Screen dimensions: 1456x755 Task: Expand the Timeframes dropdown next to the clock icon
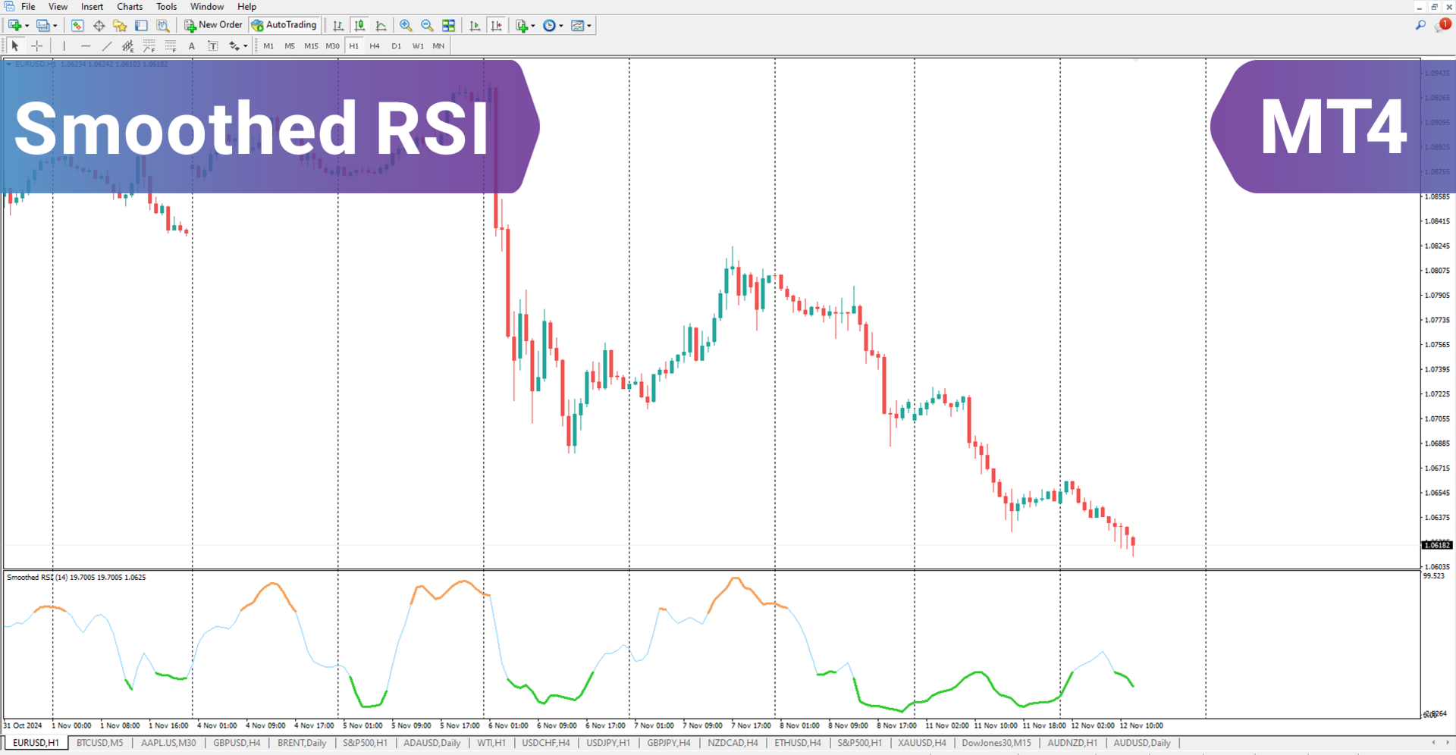562,25
